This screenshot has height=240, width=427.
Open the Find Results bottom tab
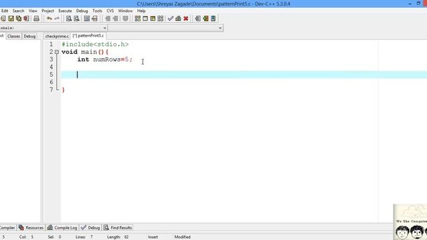[118, 228]
